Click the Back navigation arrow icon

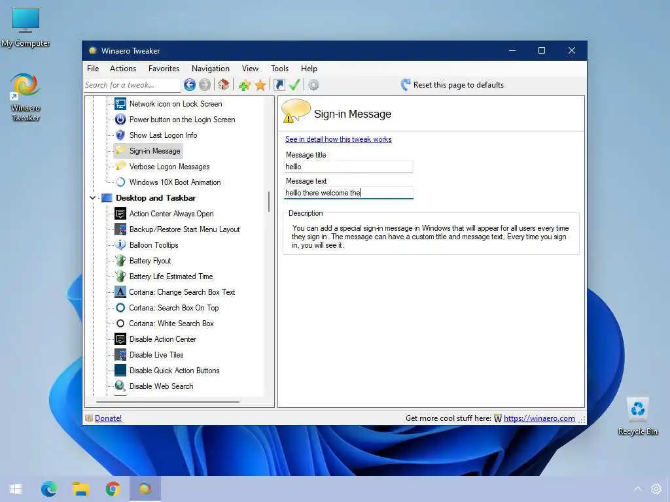point(190,85)
